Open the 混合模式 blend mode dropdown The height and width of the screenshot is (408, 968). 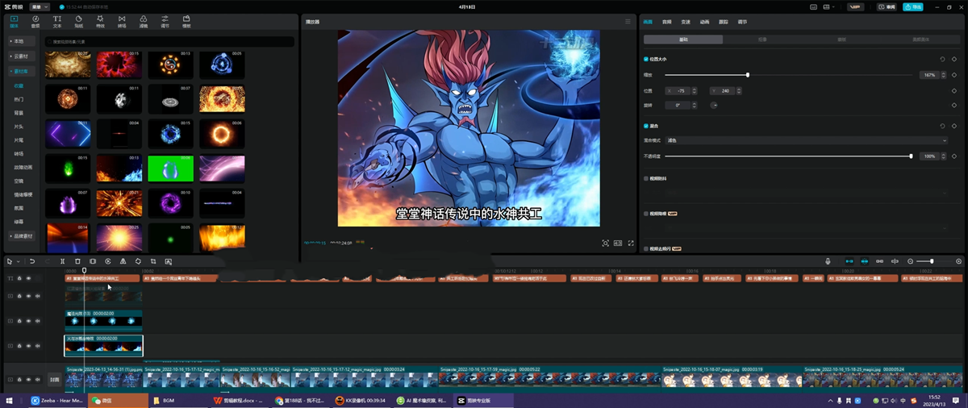click(807, 140)
